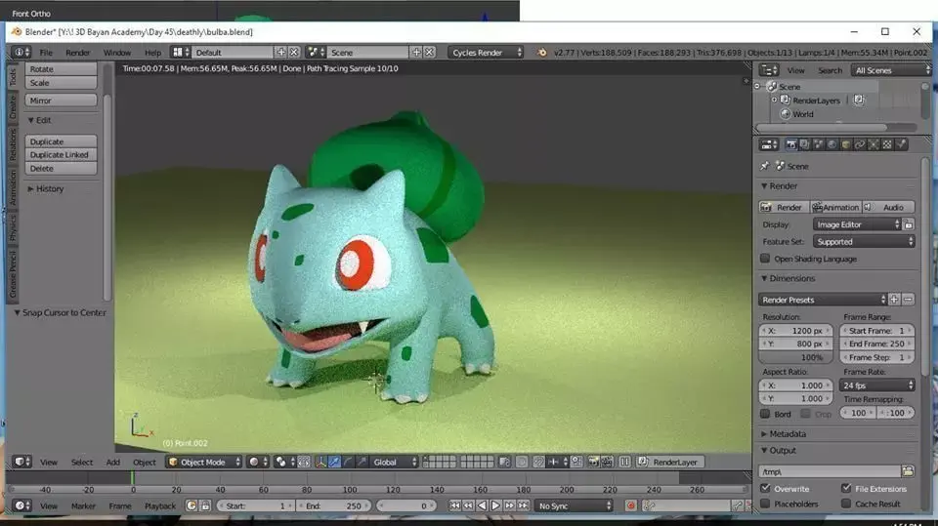Open the Feature Set Supported dropdown
The image size is (938, 526).
point(864,242)
